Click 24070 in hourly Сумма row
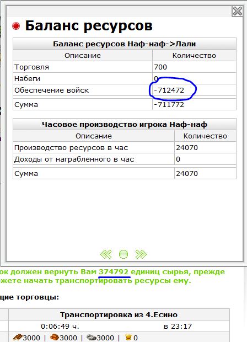Viewport: 247px width, 342px height. [187, 174]
